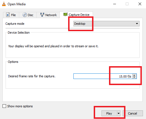Open the Capture mode Desktop dropdown
Screen dimensions: 146x119
click(107, 24)
